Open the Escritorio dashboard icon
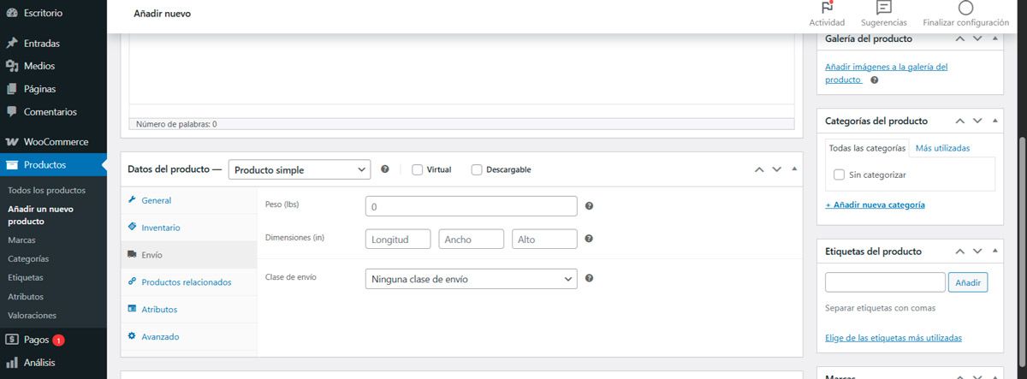Viewport: 1027px width, 379px height. (12, 15)
